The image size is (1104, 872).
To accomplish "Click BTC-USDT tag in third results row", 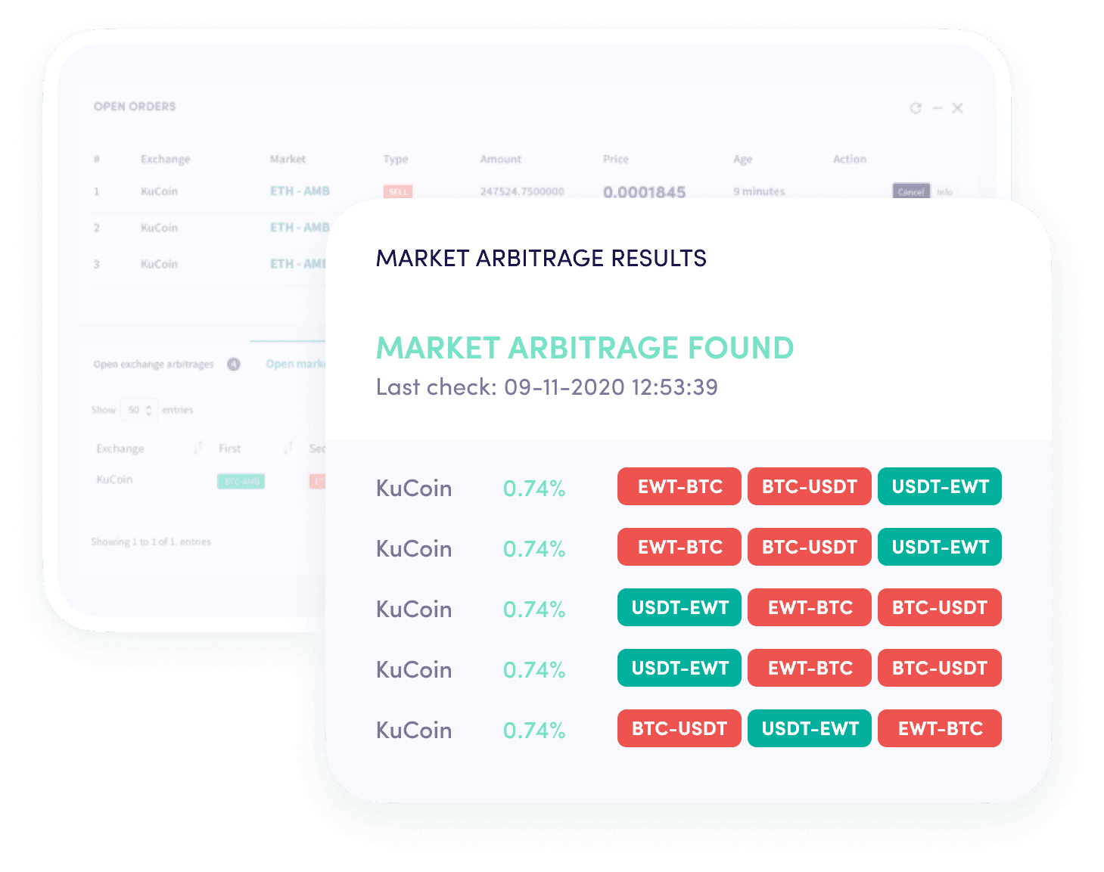I will point(940,607).
